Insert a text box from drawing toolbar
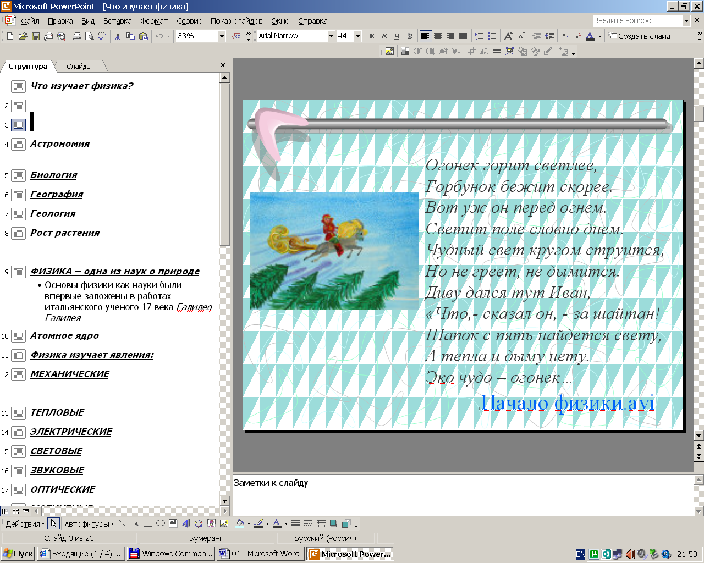704x563 pixels. click(173, 523)
